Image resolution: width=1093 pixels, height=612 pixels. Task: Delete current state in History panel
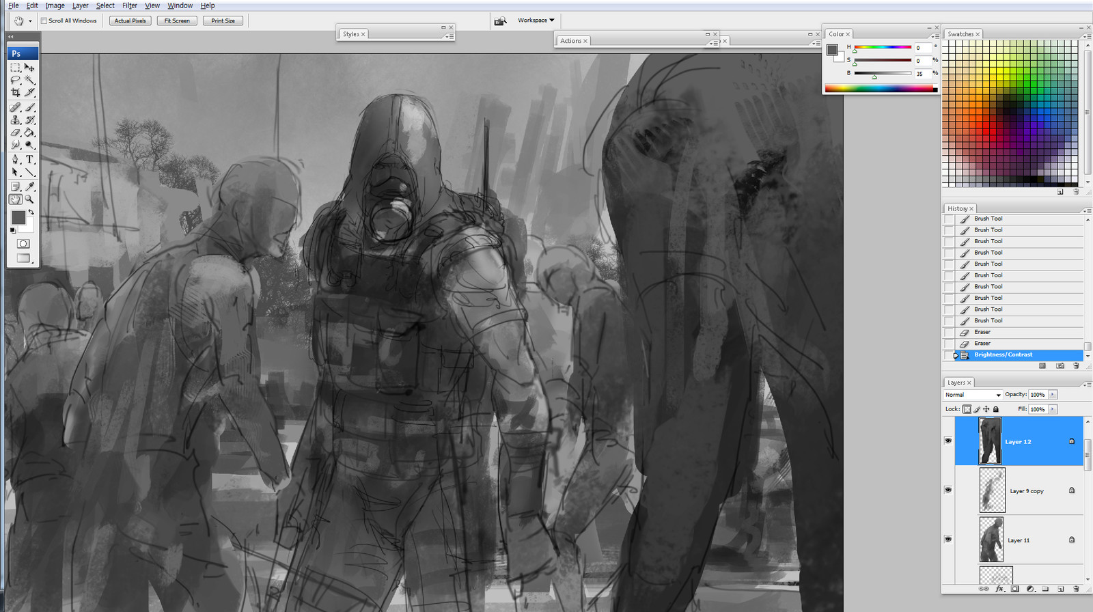click(1076, 365)
